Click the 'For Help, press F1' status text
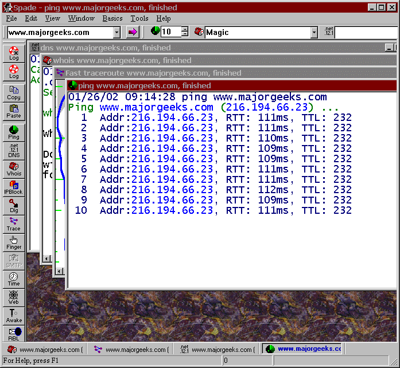This screenshot has height=368, width=400. click(30, 361)
